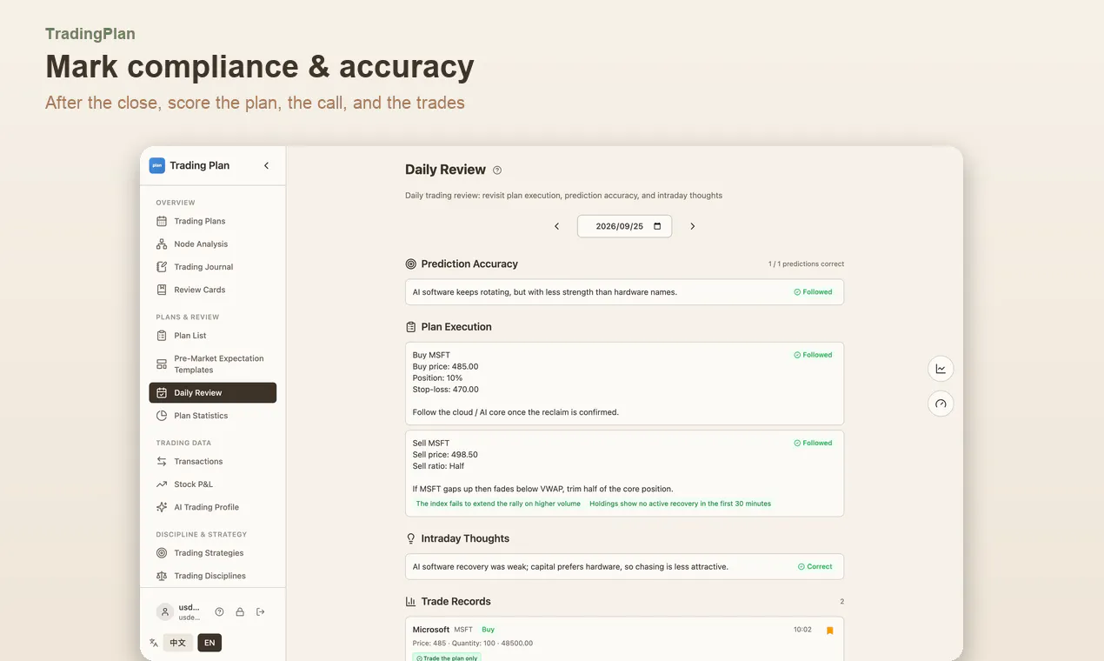Open the line chart floating button

click(x=941, y=369)
